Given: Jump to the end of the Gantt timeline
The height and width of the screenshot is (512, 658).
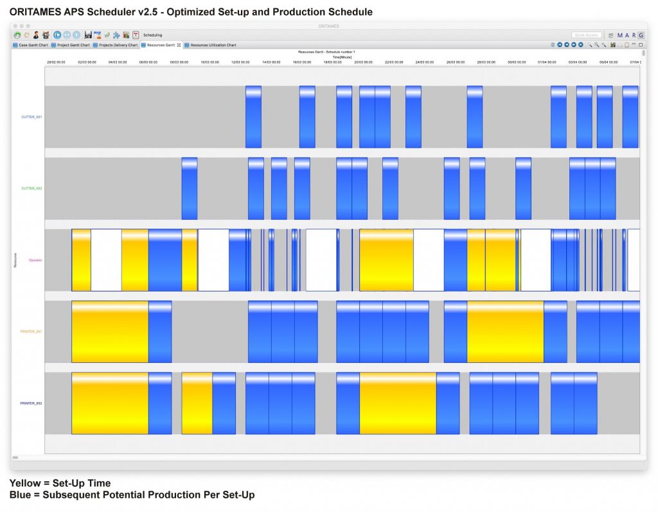Looking at the screenshot, I should (581, 44).
